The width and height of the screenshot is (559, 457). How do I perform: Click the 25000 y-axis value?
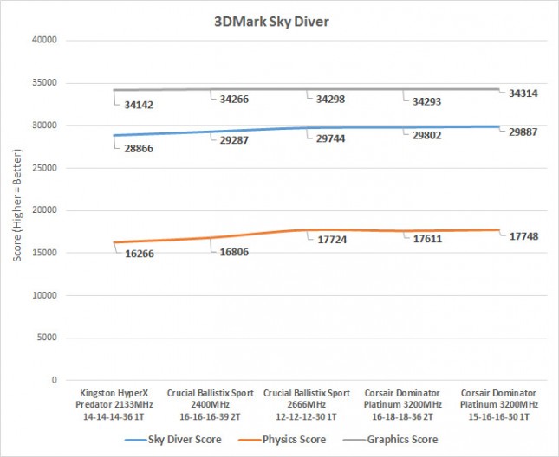click(x=44, y=168)
